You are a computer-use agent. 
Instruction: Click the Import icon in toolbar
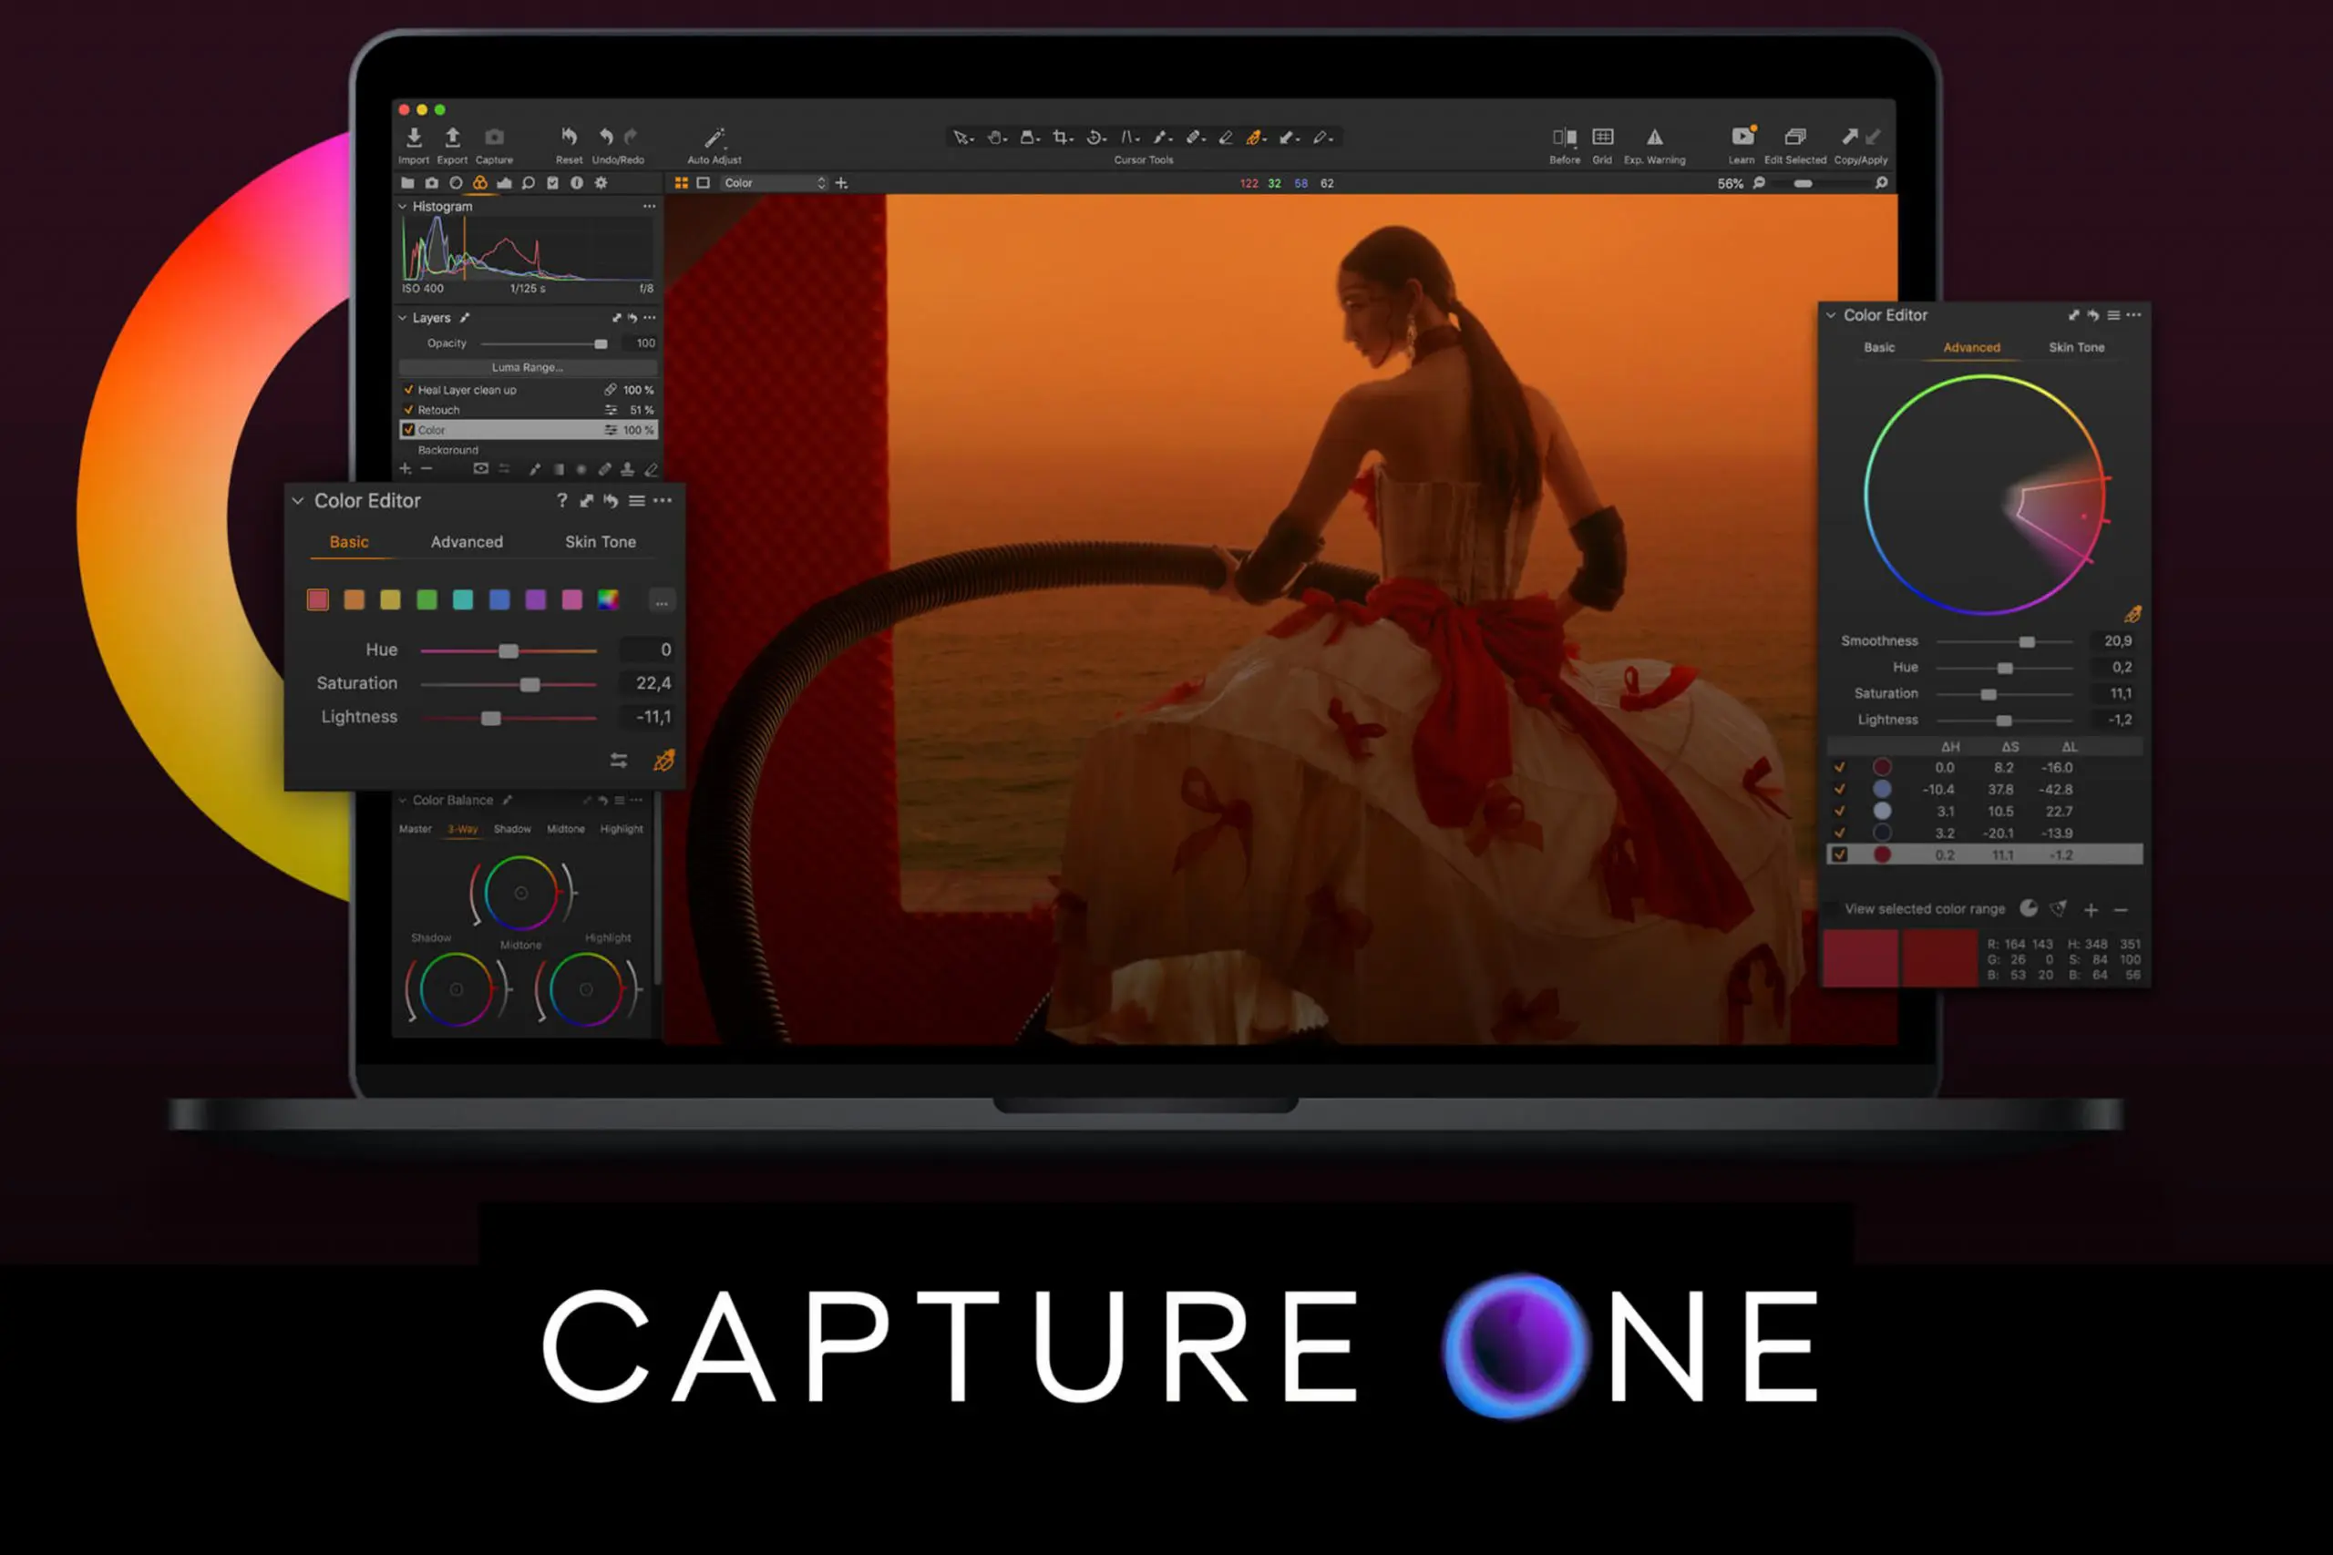coord(414,137)
